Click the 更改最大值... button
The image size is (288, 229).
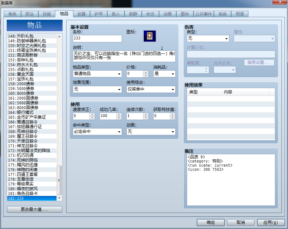(34, 209)
